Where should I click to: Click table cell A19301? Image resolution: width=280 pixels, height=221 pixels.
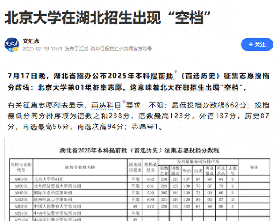(x=21, y=200)
